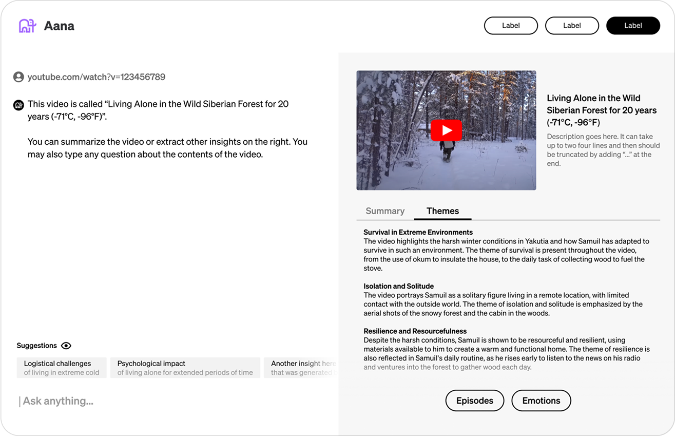Click the second outlined Label button
Viewport: 675px width, 436px height.
[x=572, y=26]
